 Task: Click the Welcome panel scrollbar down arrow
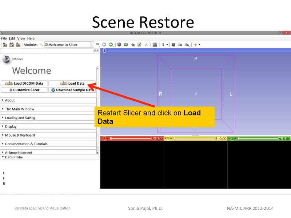(97, 152)
